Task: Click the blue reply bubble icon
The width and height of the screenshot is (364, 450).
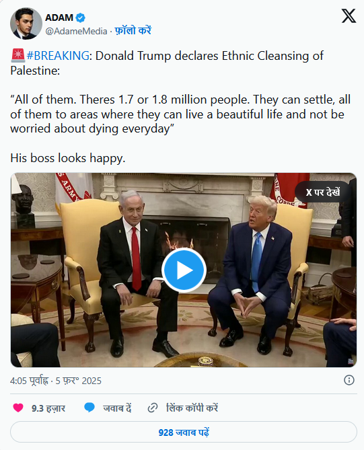Action: tap(89, 408)
